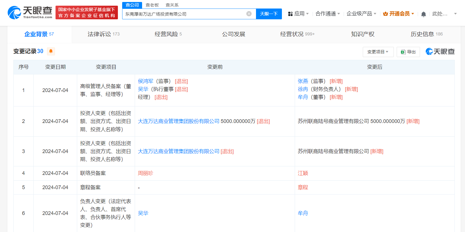Open 牟舟 director link in row 1

tap(303, 97)
